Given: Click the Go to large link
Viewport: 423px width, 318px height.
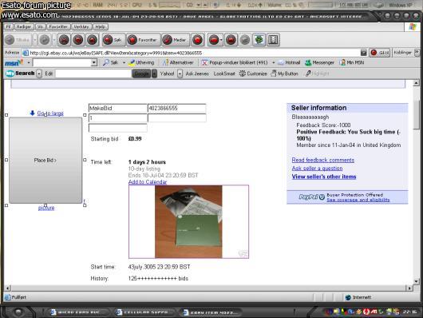Looking at the screenshot, I should pos(50,113).
